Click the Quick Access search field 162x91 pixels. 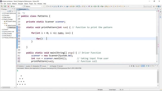(x=147, y=6)
